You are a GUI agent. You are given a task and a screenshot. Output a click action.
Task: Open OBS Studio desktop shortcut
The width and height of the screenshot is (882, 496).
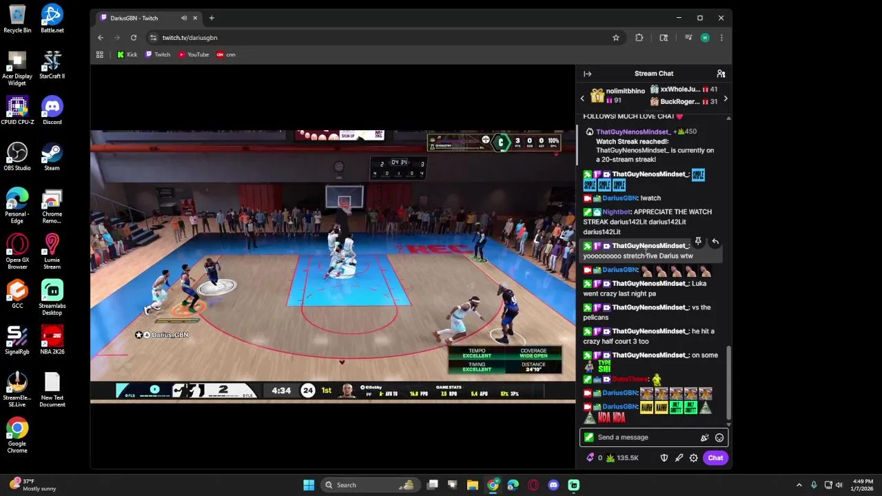17,157
